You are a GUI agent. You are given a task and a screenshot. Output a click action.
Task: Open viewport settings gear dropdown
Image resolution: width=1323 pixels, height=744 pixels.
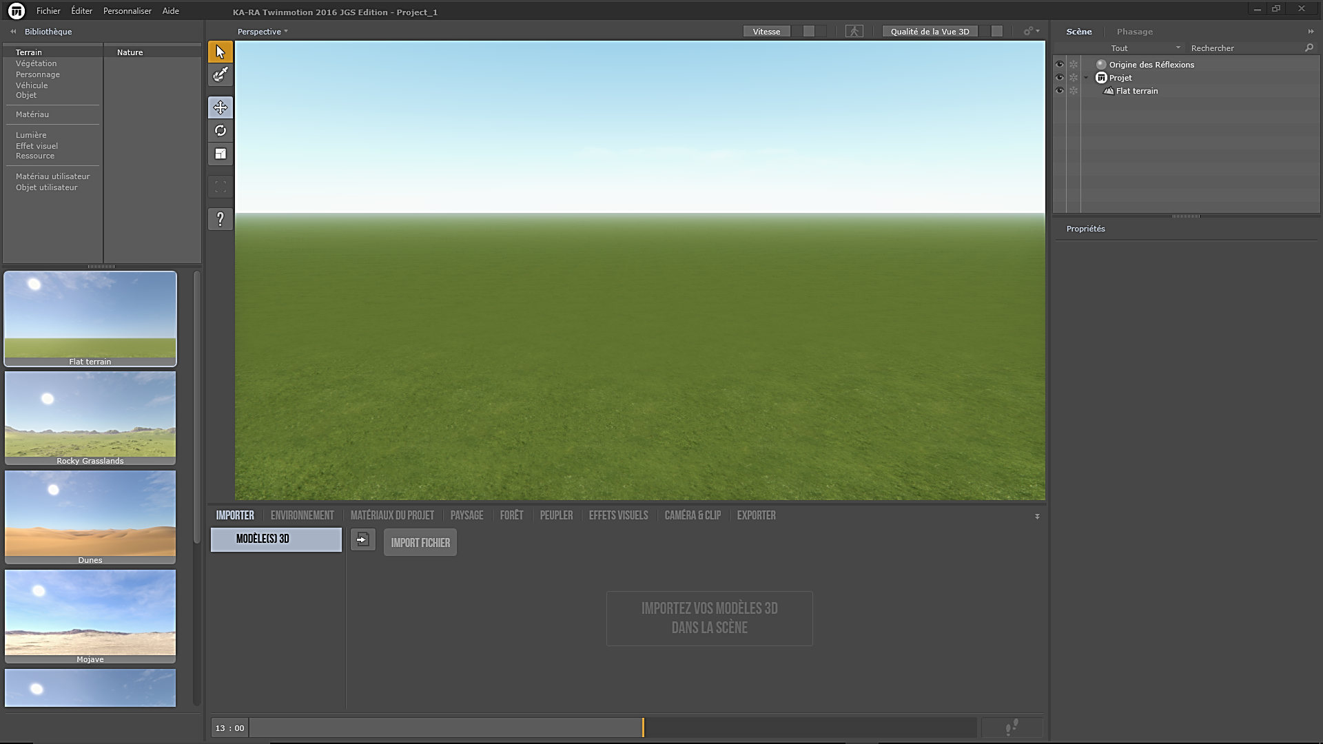pos(1031,32)
